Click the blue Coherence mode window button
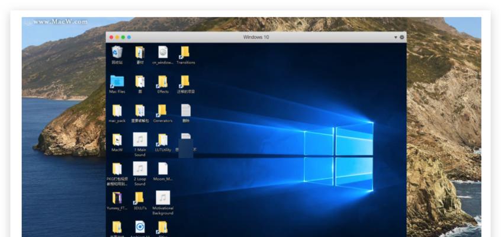The width and height of the screenshot is (501, 237). click(129, 37)
